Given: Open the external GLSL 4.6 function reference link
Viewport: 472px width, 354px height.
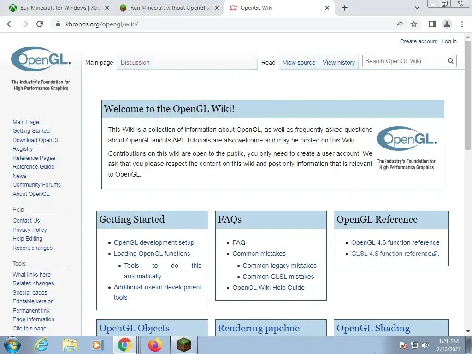Looking at the screenshot, I should pyautogui.click(x=394, y=254).
